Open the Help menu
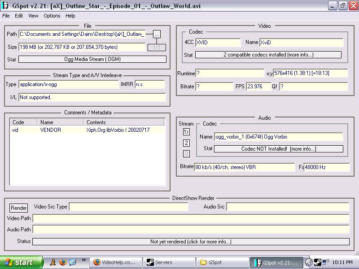Image resolution: width=359 pixels, height=269 pixels. 70,16
